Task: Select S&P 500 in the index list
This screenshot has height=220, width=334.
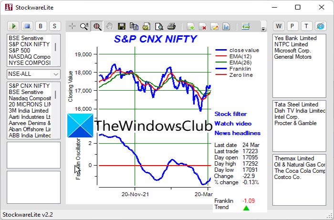Action: (20, 51)
